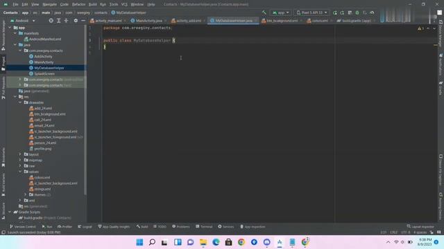Click the project tree vertical scrollbar
The width and height of the screenshot is (444, 249).
click(85, 110)
